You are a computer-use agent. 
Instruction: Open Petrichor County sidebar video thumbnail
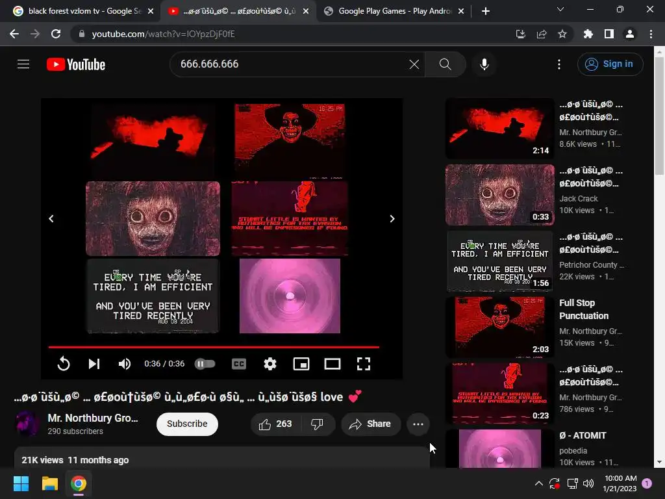[x=499, y=261]
